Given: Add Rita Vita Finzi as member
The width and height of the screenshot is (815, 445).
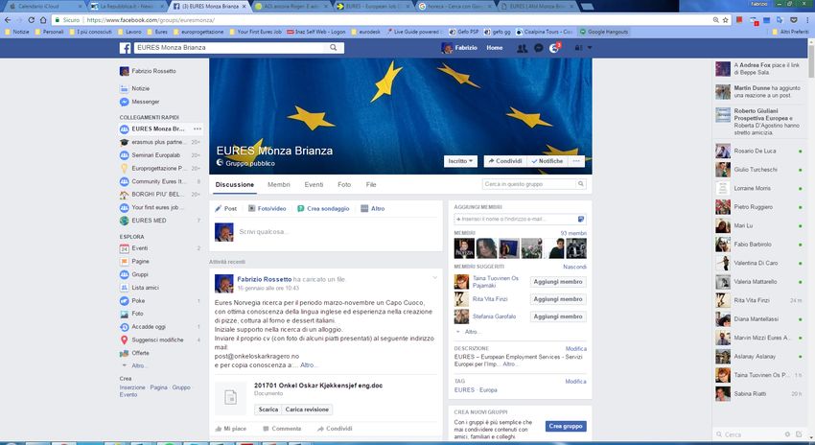Looking at the screenshot, I should 558,299.
